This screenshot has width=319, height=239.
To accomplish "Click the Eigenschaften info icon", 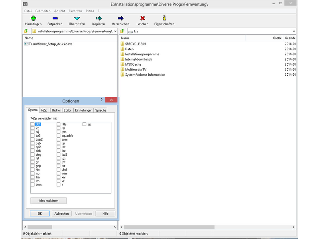I will pos(164,18).
